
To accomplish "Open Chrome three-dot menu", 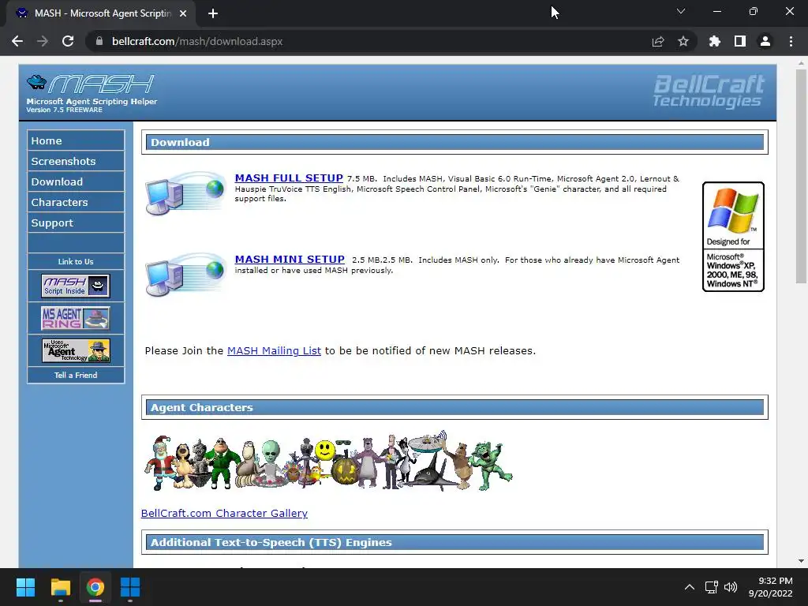I will click(791, 41).
